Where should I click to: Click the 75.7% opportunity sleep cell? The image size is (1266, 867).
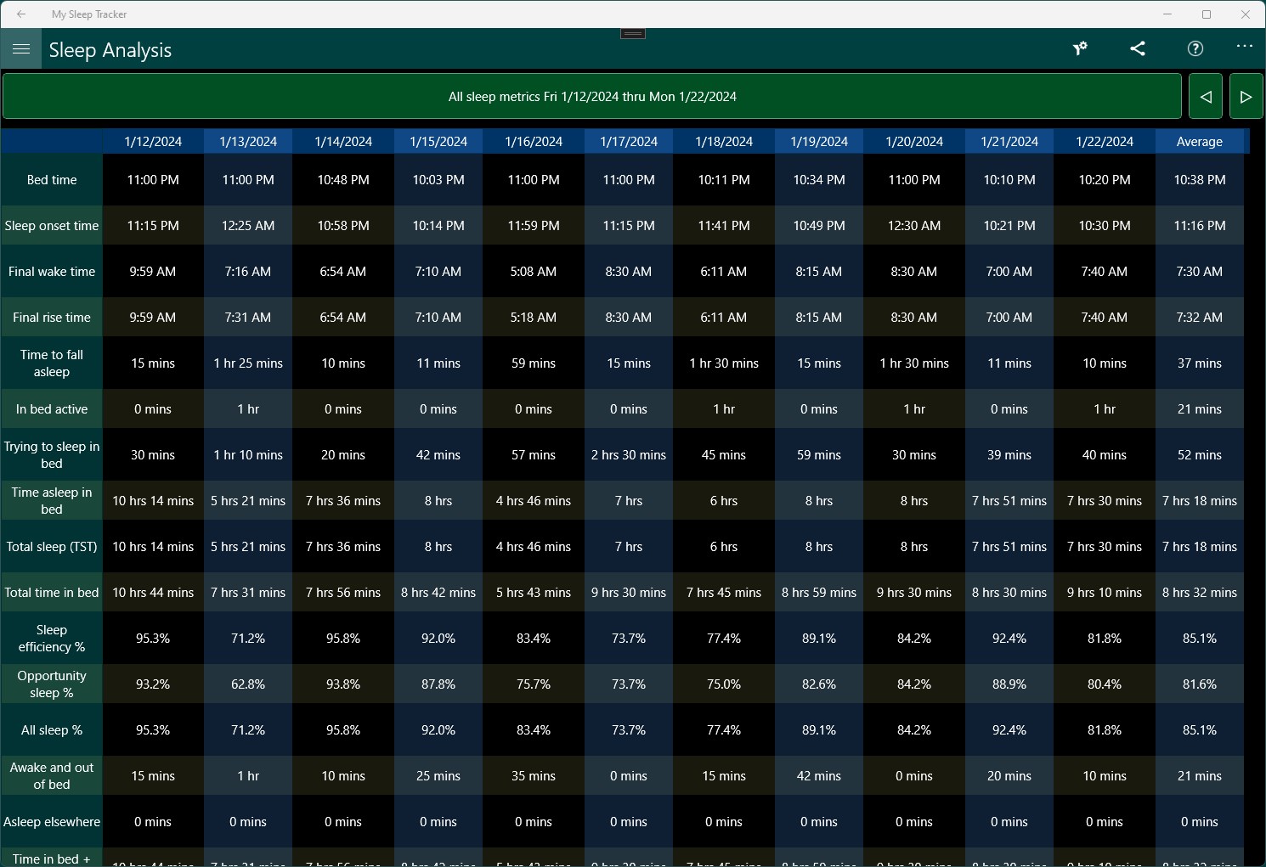click(x=534, y=684)
